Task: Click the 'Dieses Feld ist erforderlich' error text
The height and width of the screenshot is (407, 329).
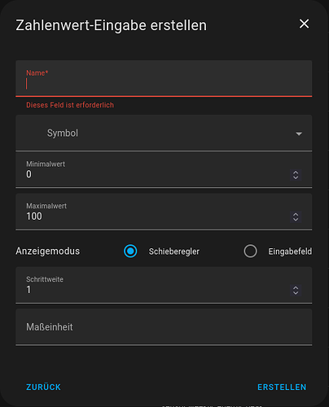Action: [x=70, y=105]
